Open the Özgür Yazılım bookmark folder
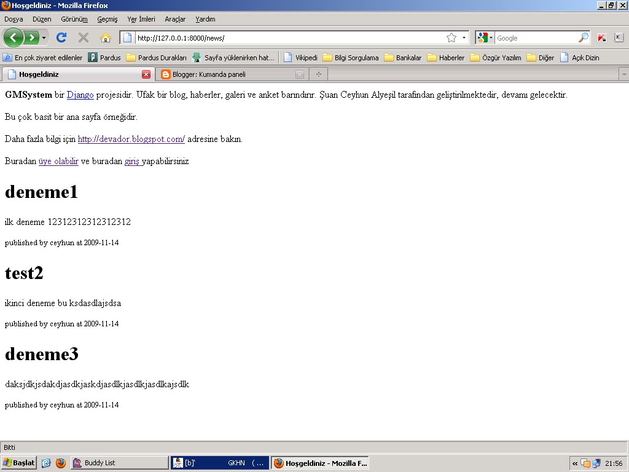The width and height of the screenshot is (629, 472). (496, 57)
